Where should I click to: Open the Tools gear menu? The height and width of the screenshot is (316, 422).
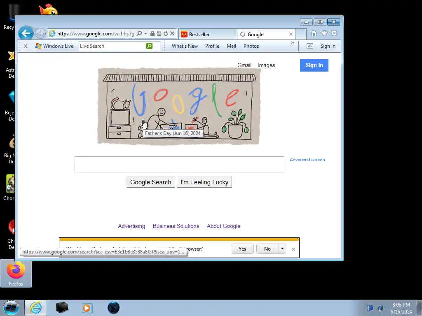[x=334, y=33]
